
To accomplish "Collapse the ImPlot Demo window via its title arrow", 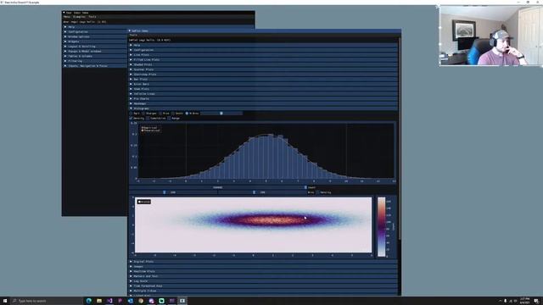I will [130, 30].
